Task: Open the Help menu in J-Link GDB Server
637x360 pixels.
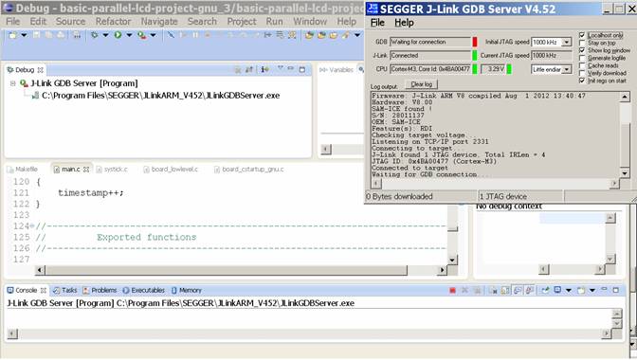Action: [x=404, y=23]
